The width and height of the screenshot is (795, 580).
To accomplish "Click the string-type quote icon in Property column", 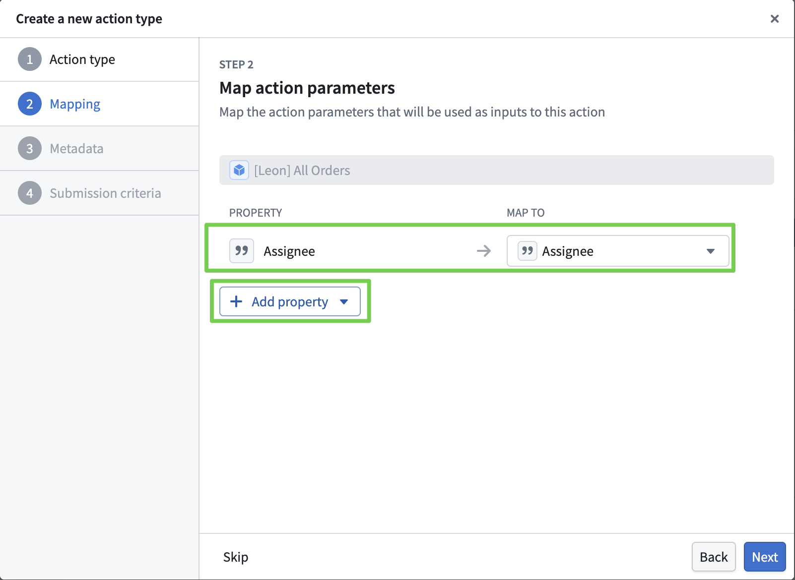I will 242,251.
